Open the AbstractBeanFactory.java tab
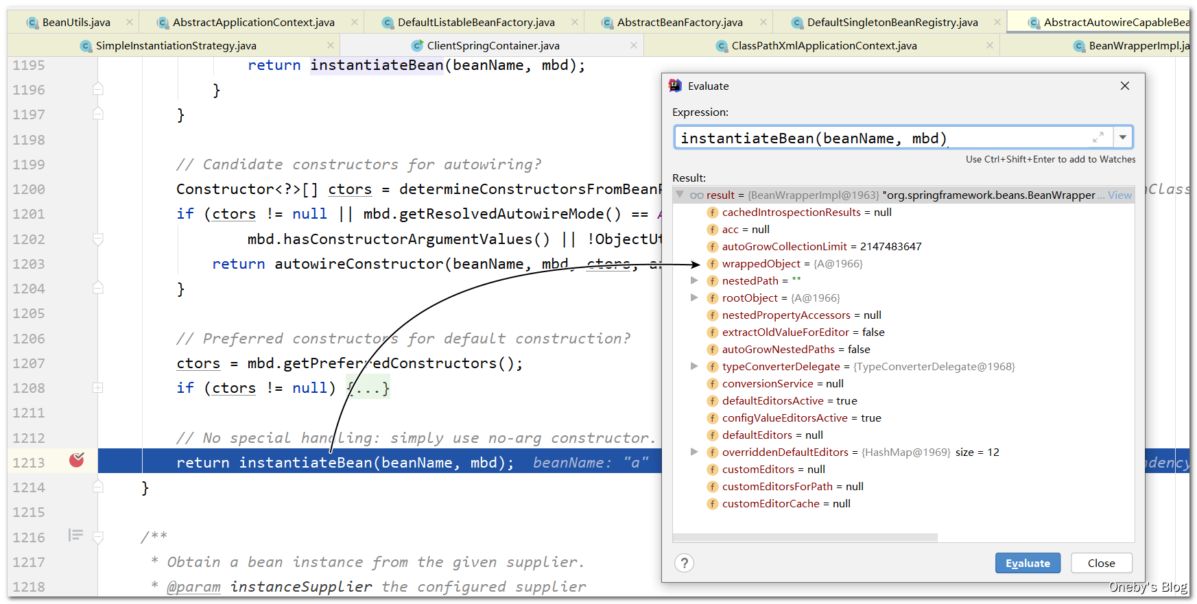This screenshot has height=604, width=1197. (x=679, y=23)
